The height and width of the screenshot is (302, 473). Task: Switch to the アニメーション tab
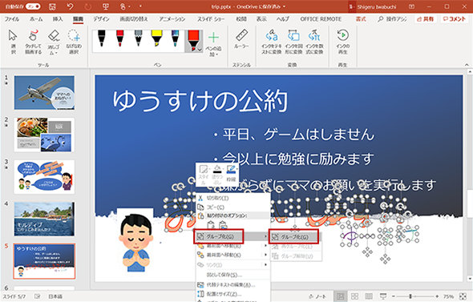click(x=172, y=19)
